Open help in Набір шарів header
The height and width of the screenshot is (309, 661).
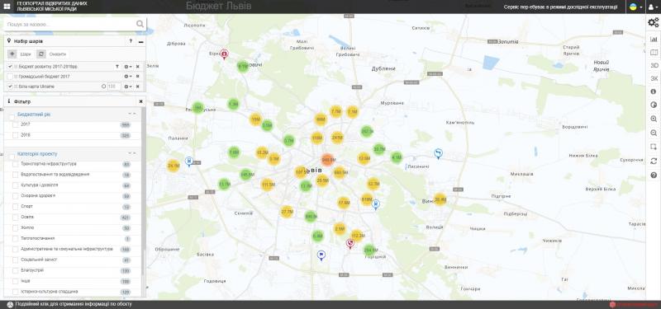tap(131, 41)
